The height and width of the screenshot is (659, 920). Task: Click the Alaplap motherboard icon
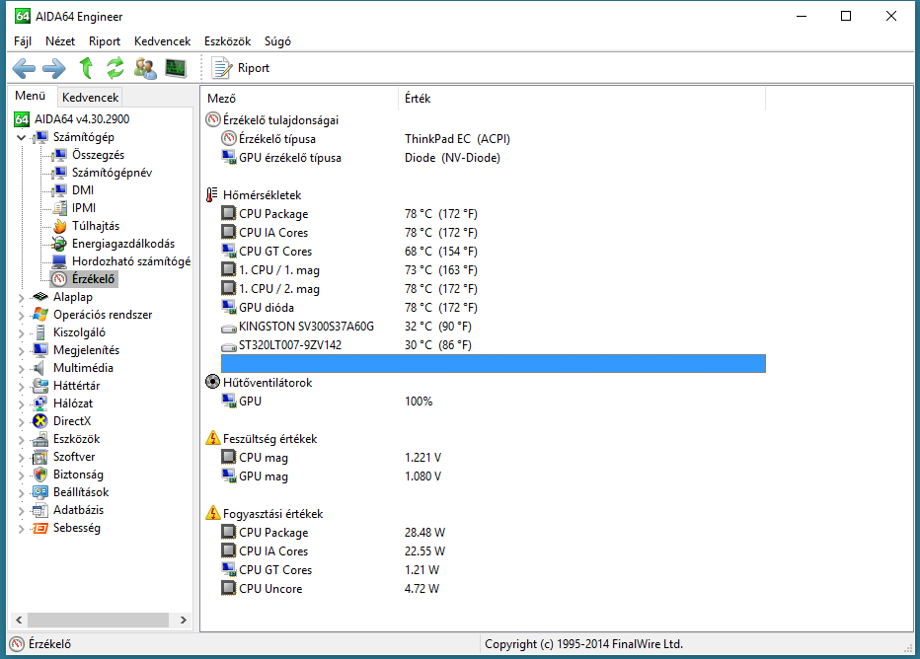click(40, 297)
